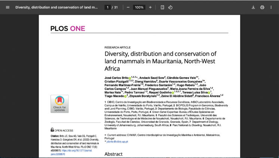Click ORCID icon after Teresa Luísa Silva

click(210, 92)
